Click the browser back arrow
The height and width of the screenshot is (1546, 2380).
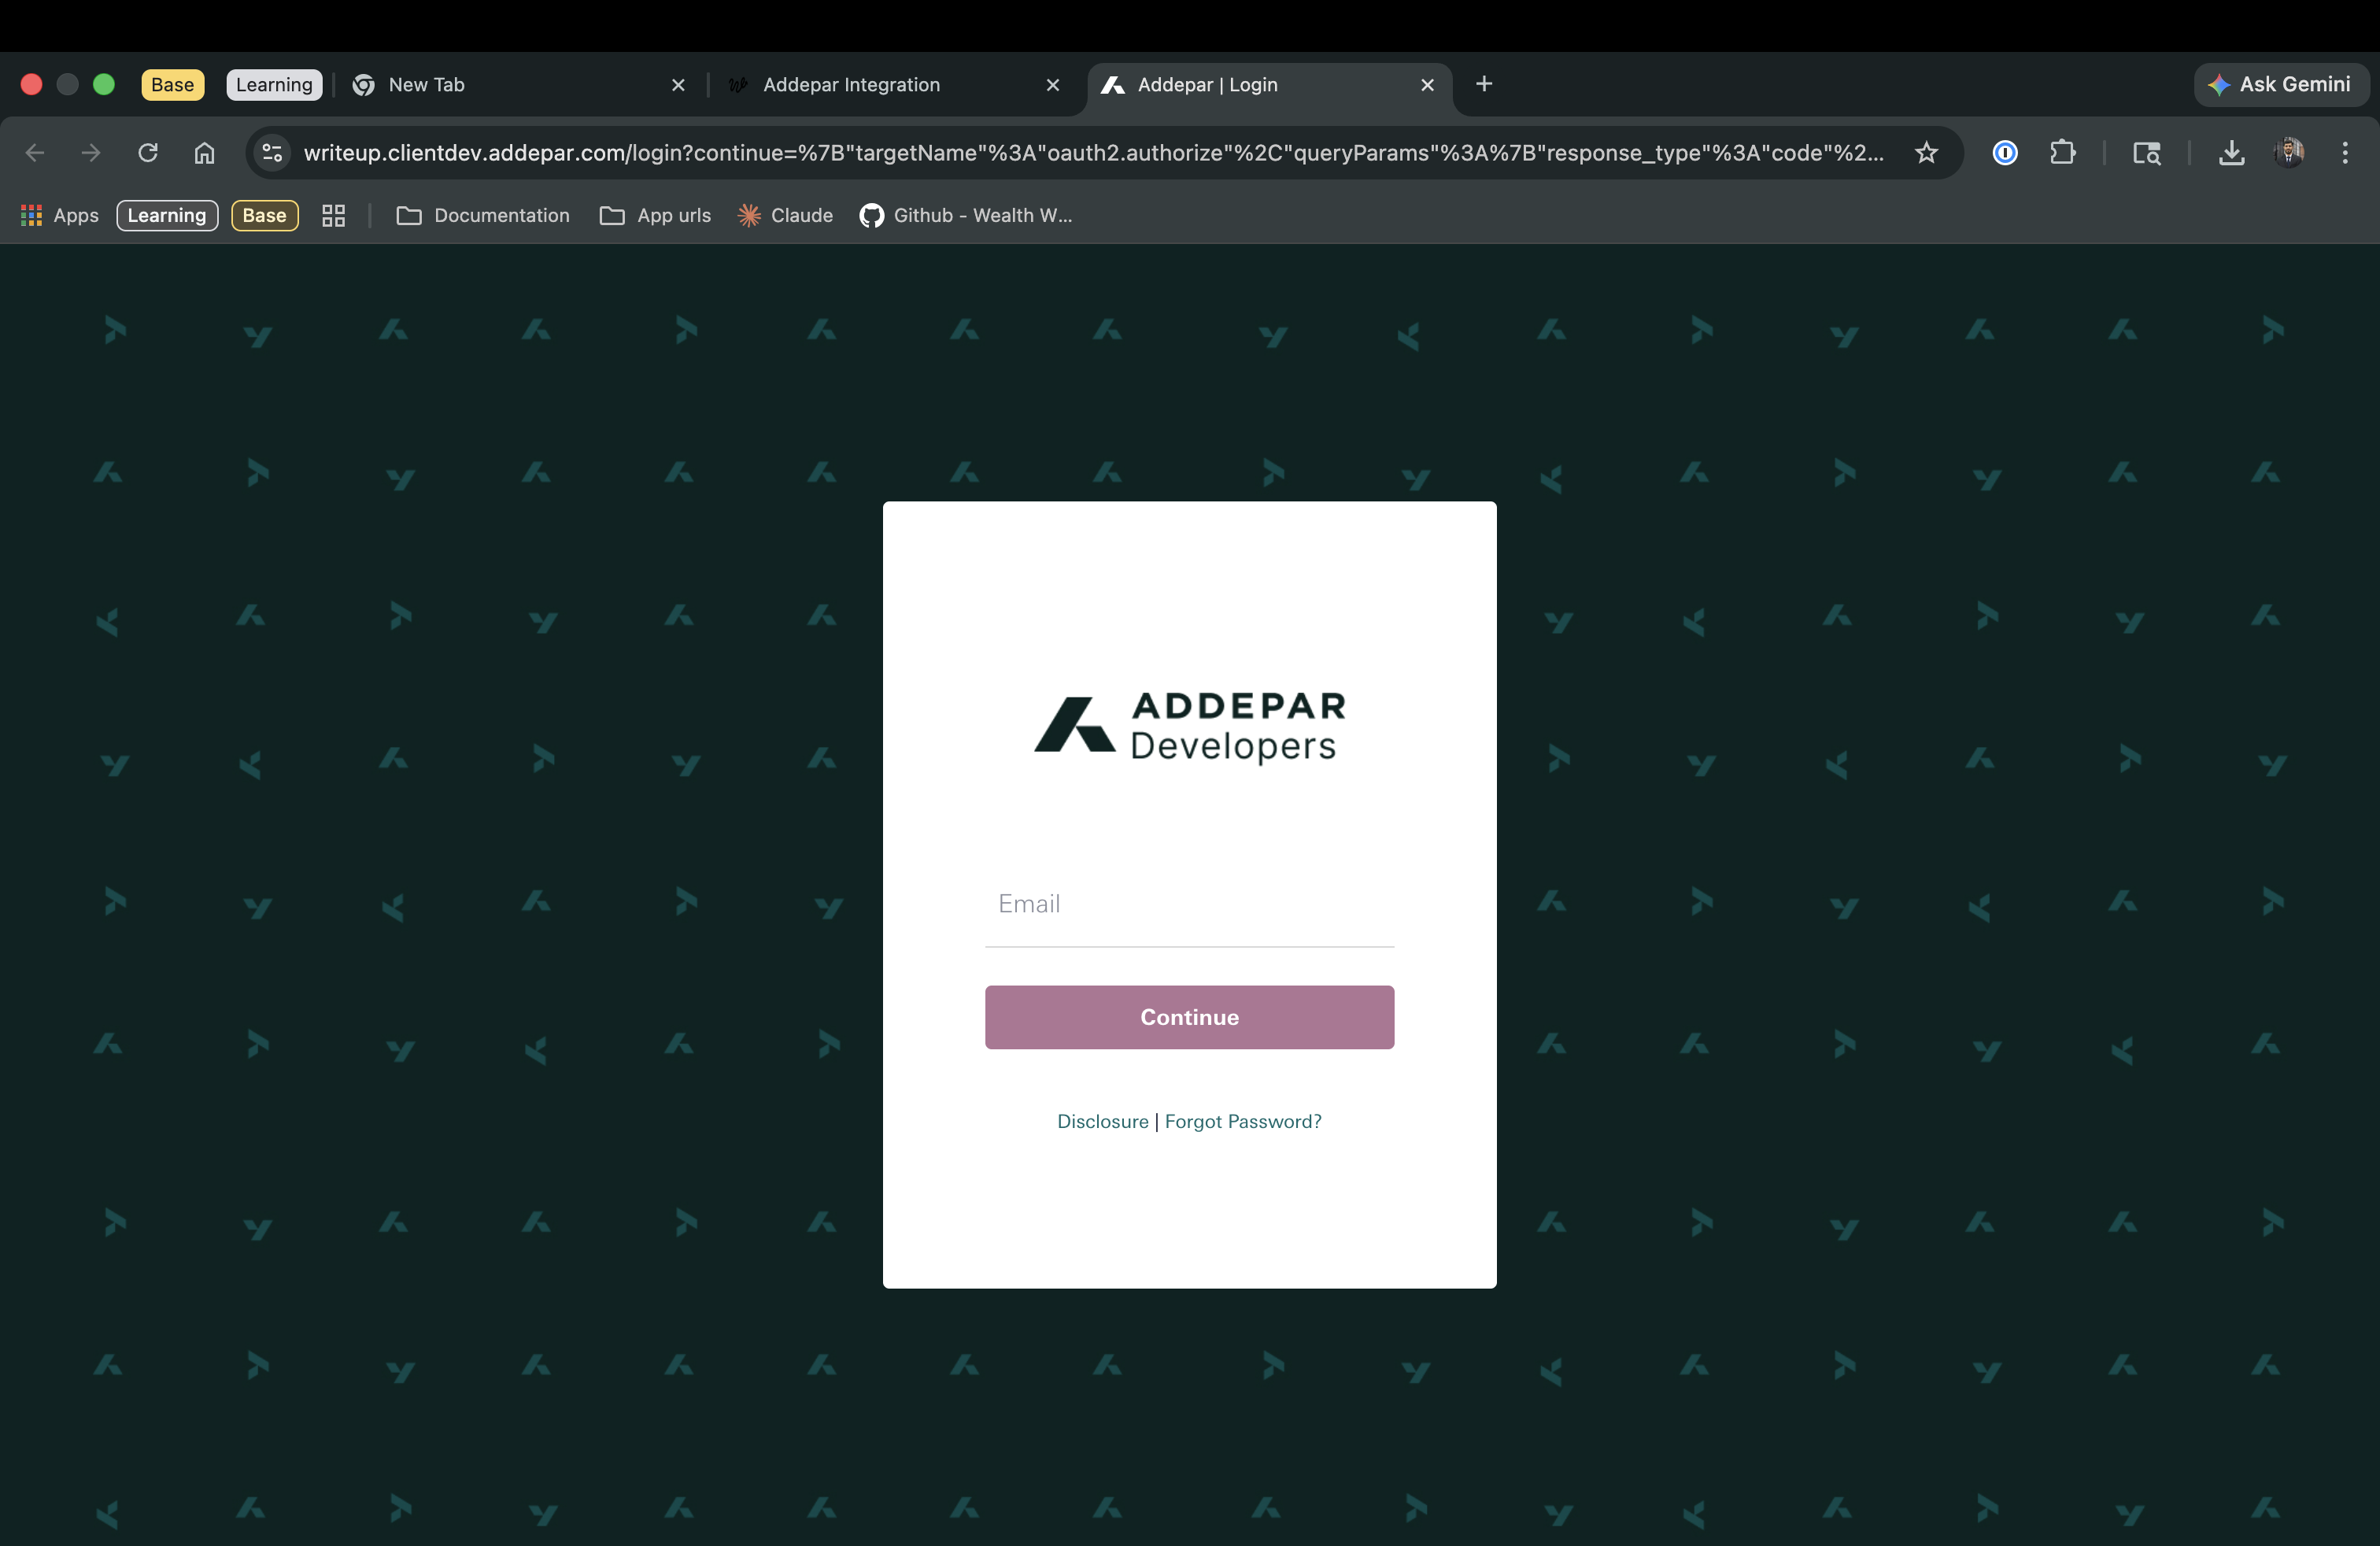(x=35, y=152)
